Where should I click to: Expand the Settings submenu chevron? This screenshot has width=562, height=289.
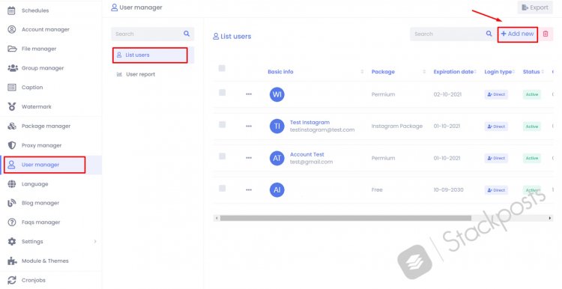coord(95,241)
